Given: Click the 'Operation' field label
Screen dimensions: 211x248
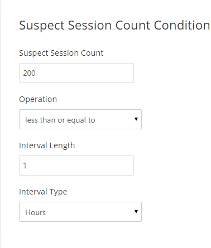Looking at the screenshot, I should [x=38, y=99].
